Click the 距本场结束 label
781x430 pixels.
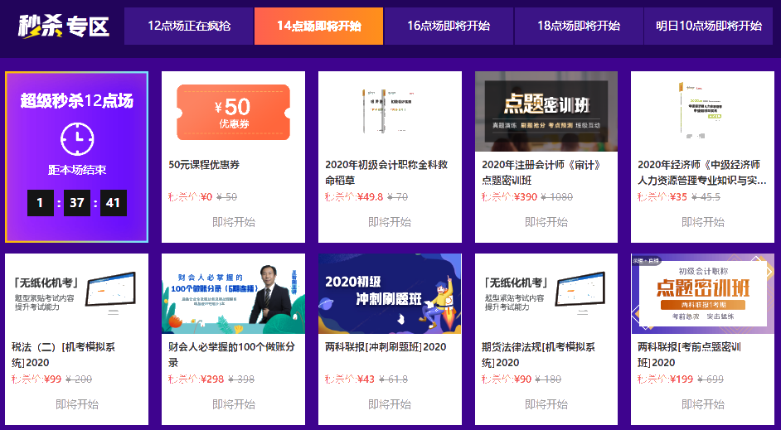click(77, 170)
